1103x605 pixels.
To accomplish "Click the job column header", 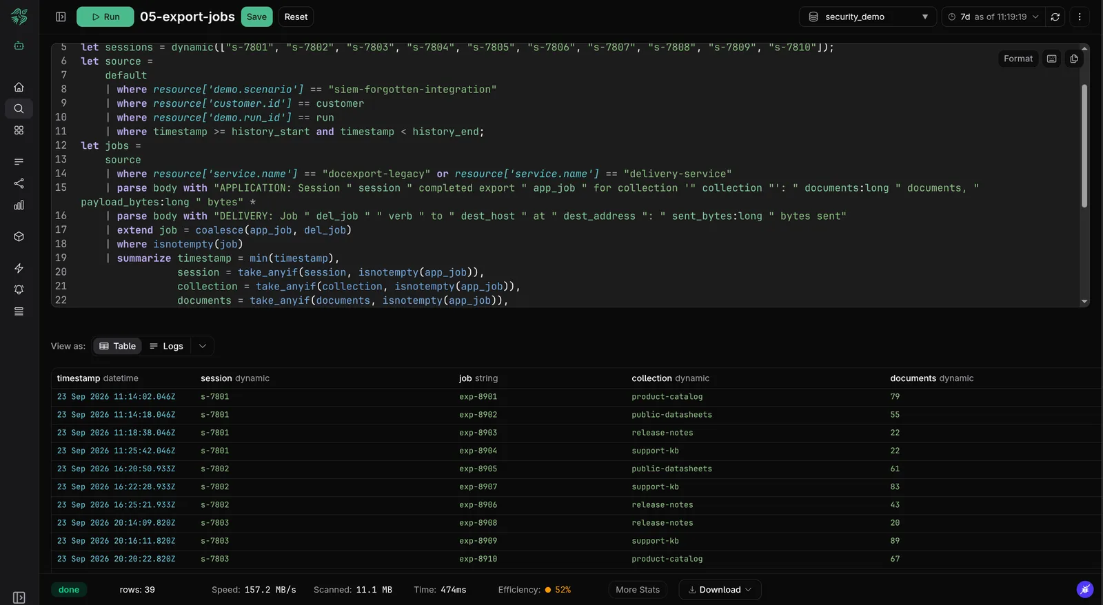I will pos(478,378).
